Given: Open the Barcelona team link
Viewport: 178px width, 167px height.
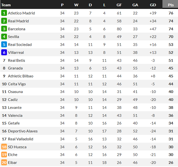Looking at the screenshot, I should coord(17,29).
